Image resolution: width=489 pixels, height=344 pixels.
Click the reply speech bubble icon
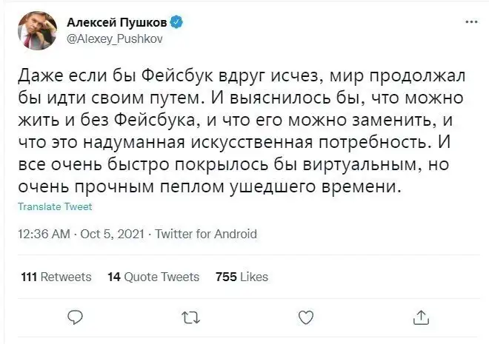75,317
